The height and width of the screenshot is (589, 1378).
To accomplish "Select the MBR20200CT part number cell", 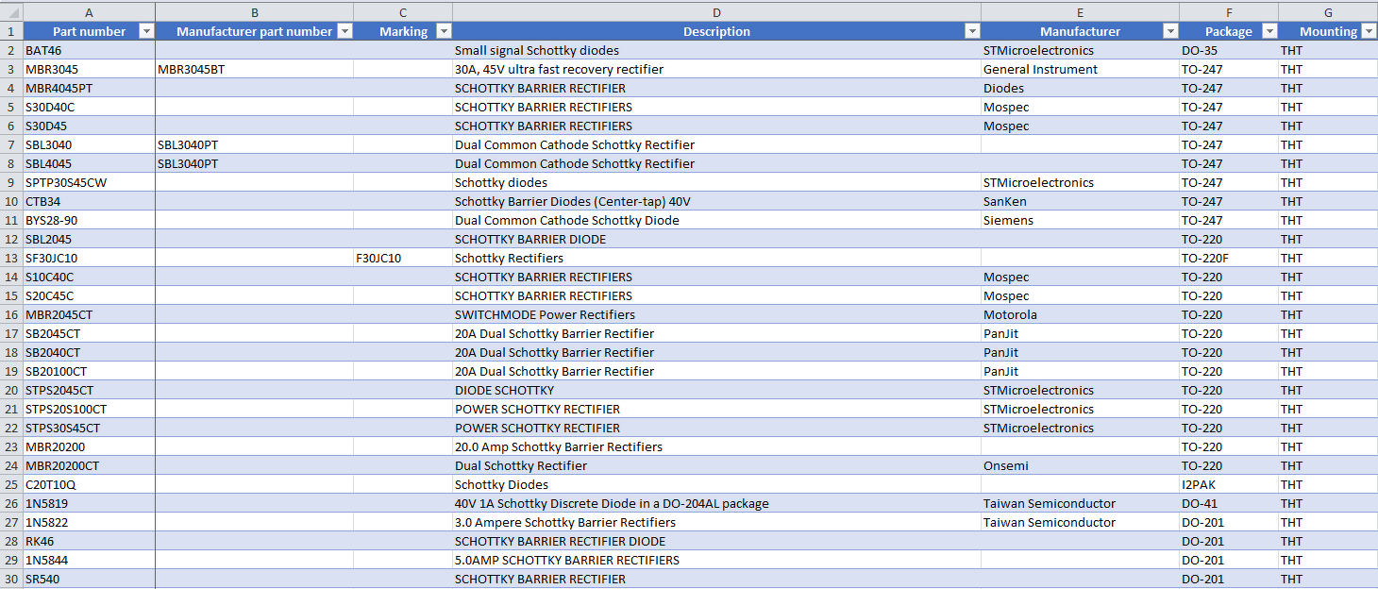I will [90, 465].
